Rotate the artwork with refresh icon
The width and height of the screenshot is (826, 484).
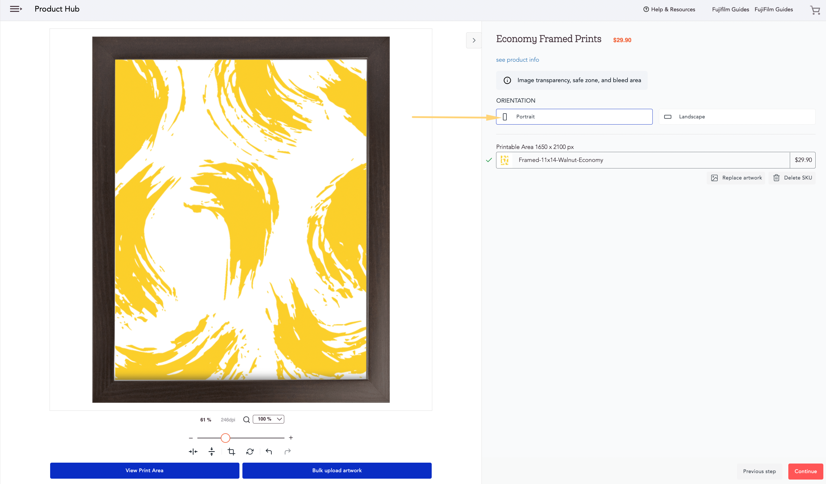pos(250,452)
